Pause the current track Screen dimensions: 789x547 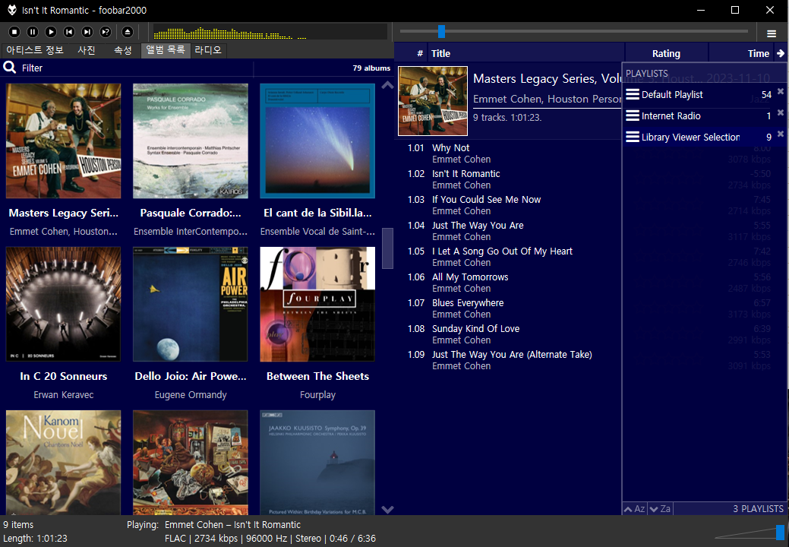click(32, 31)
